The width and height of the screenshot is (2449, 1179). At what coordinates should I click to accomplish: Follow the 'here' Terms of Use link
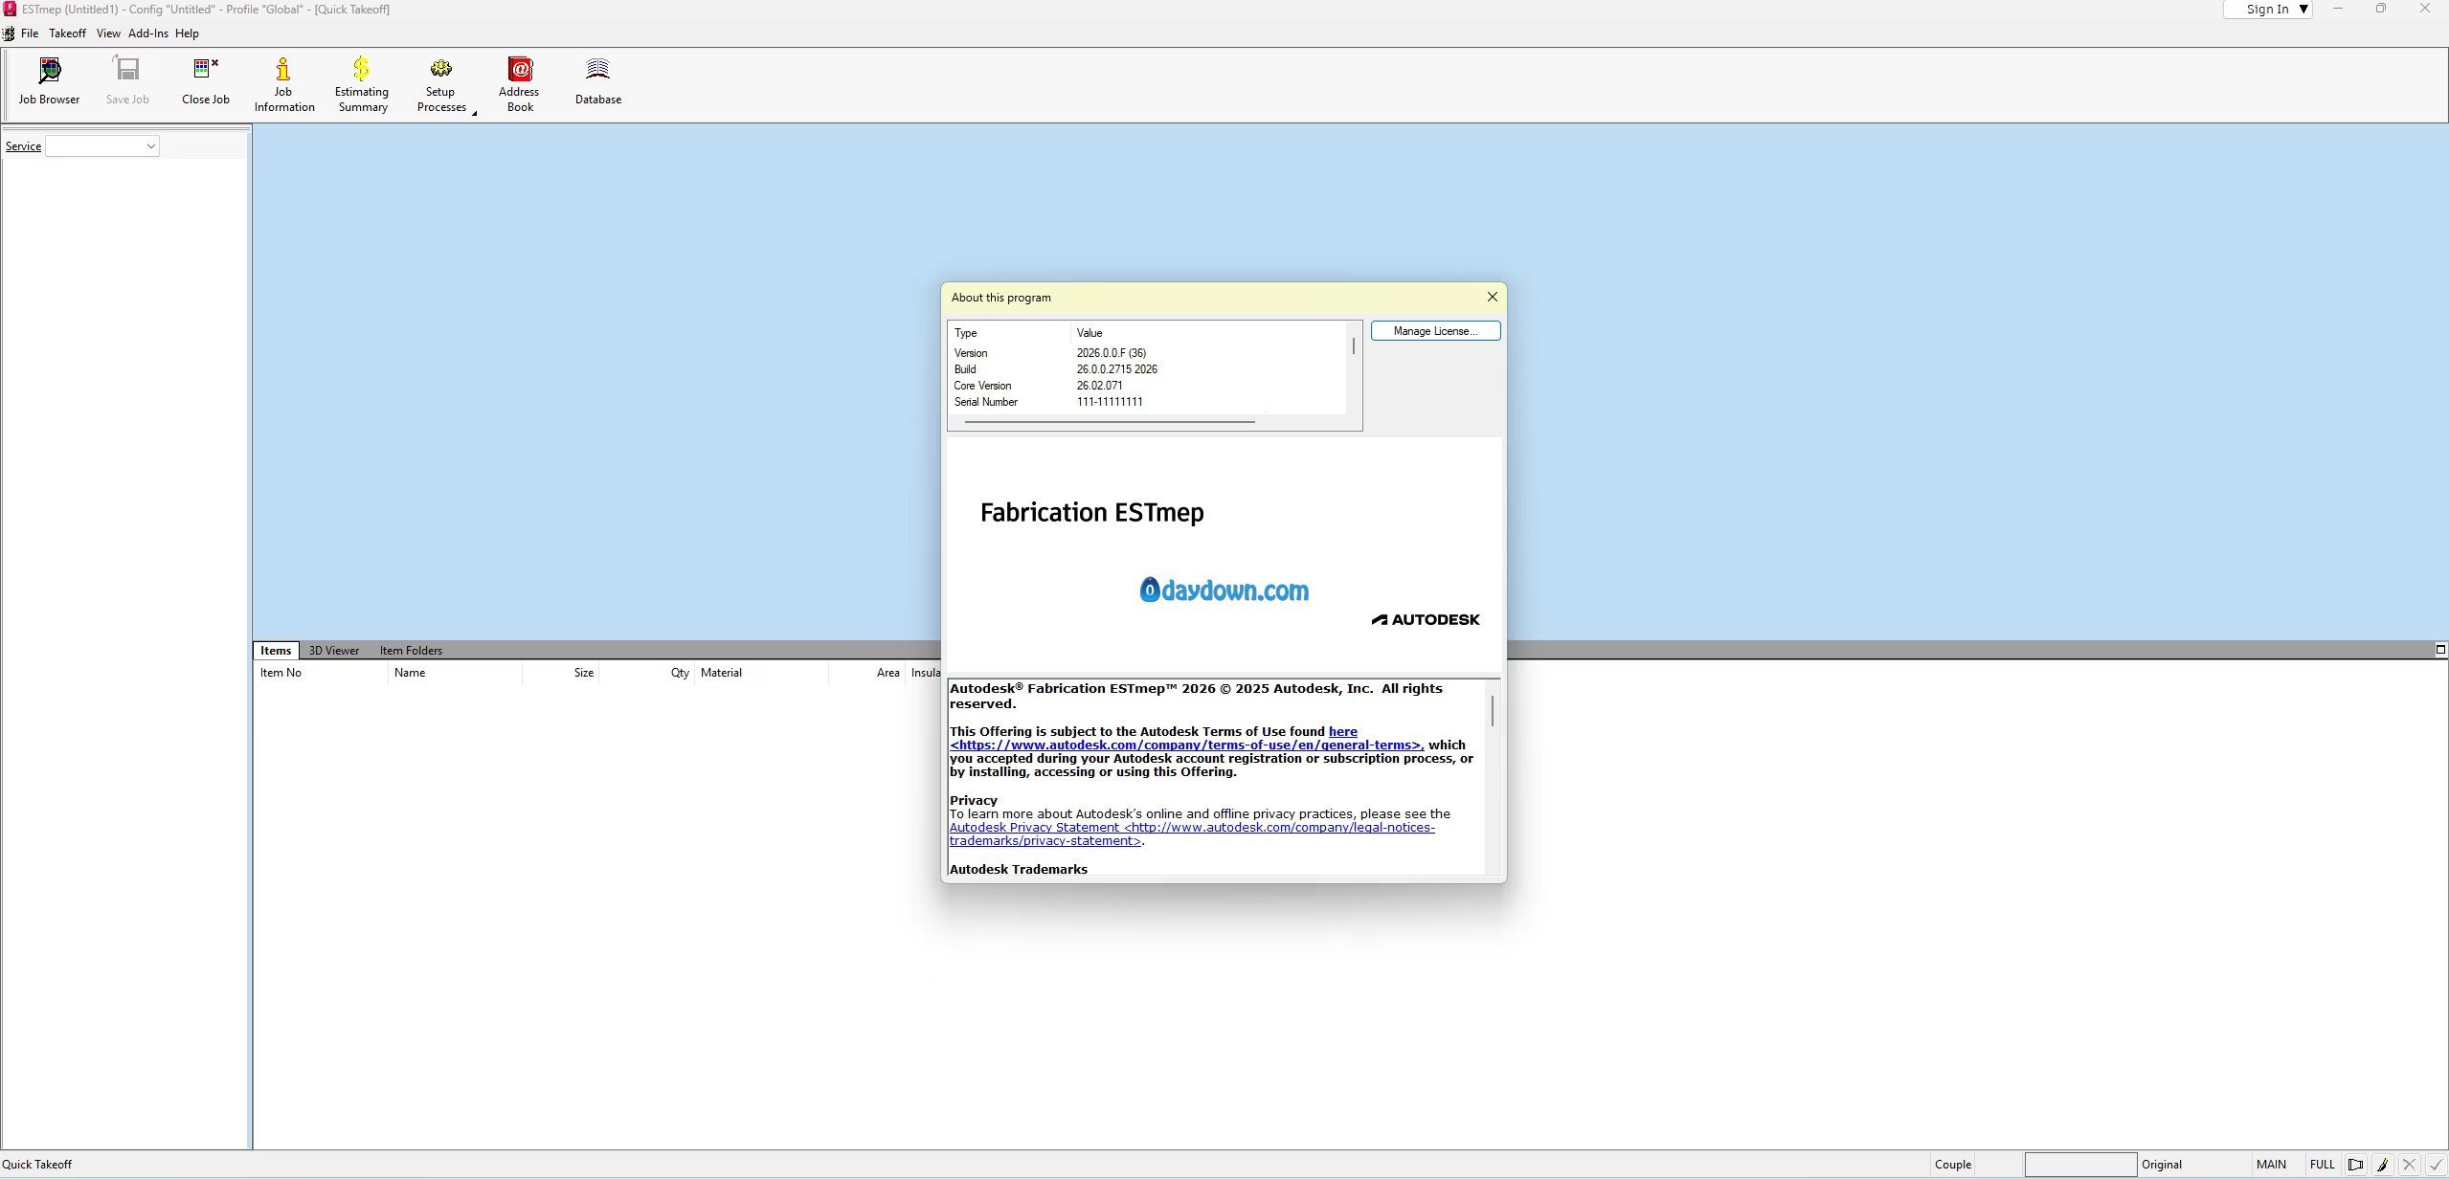(1342, 731)
